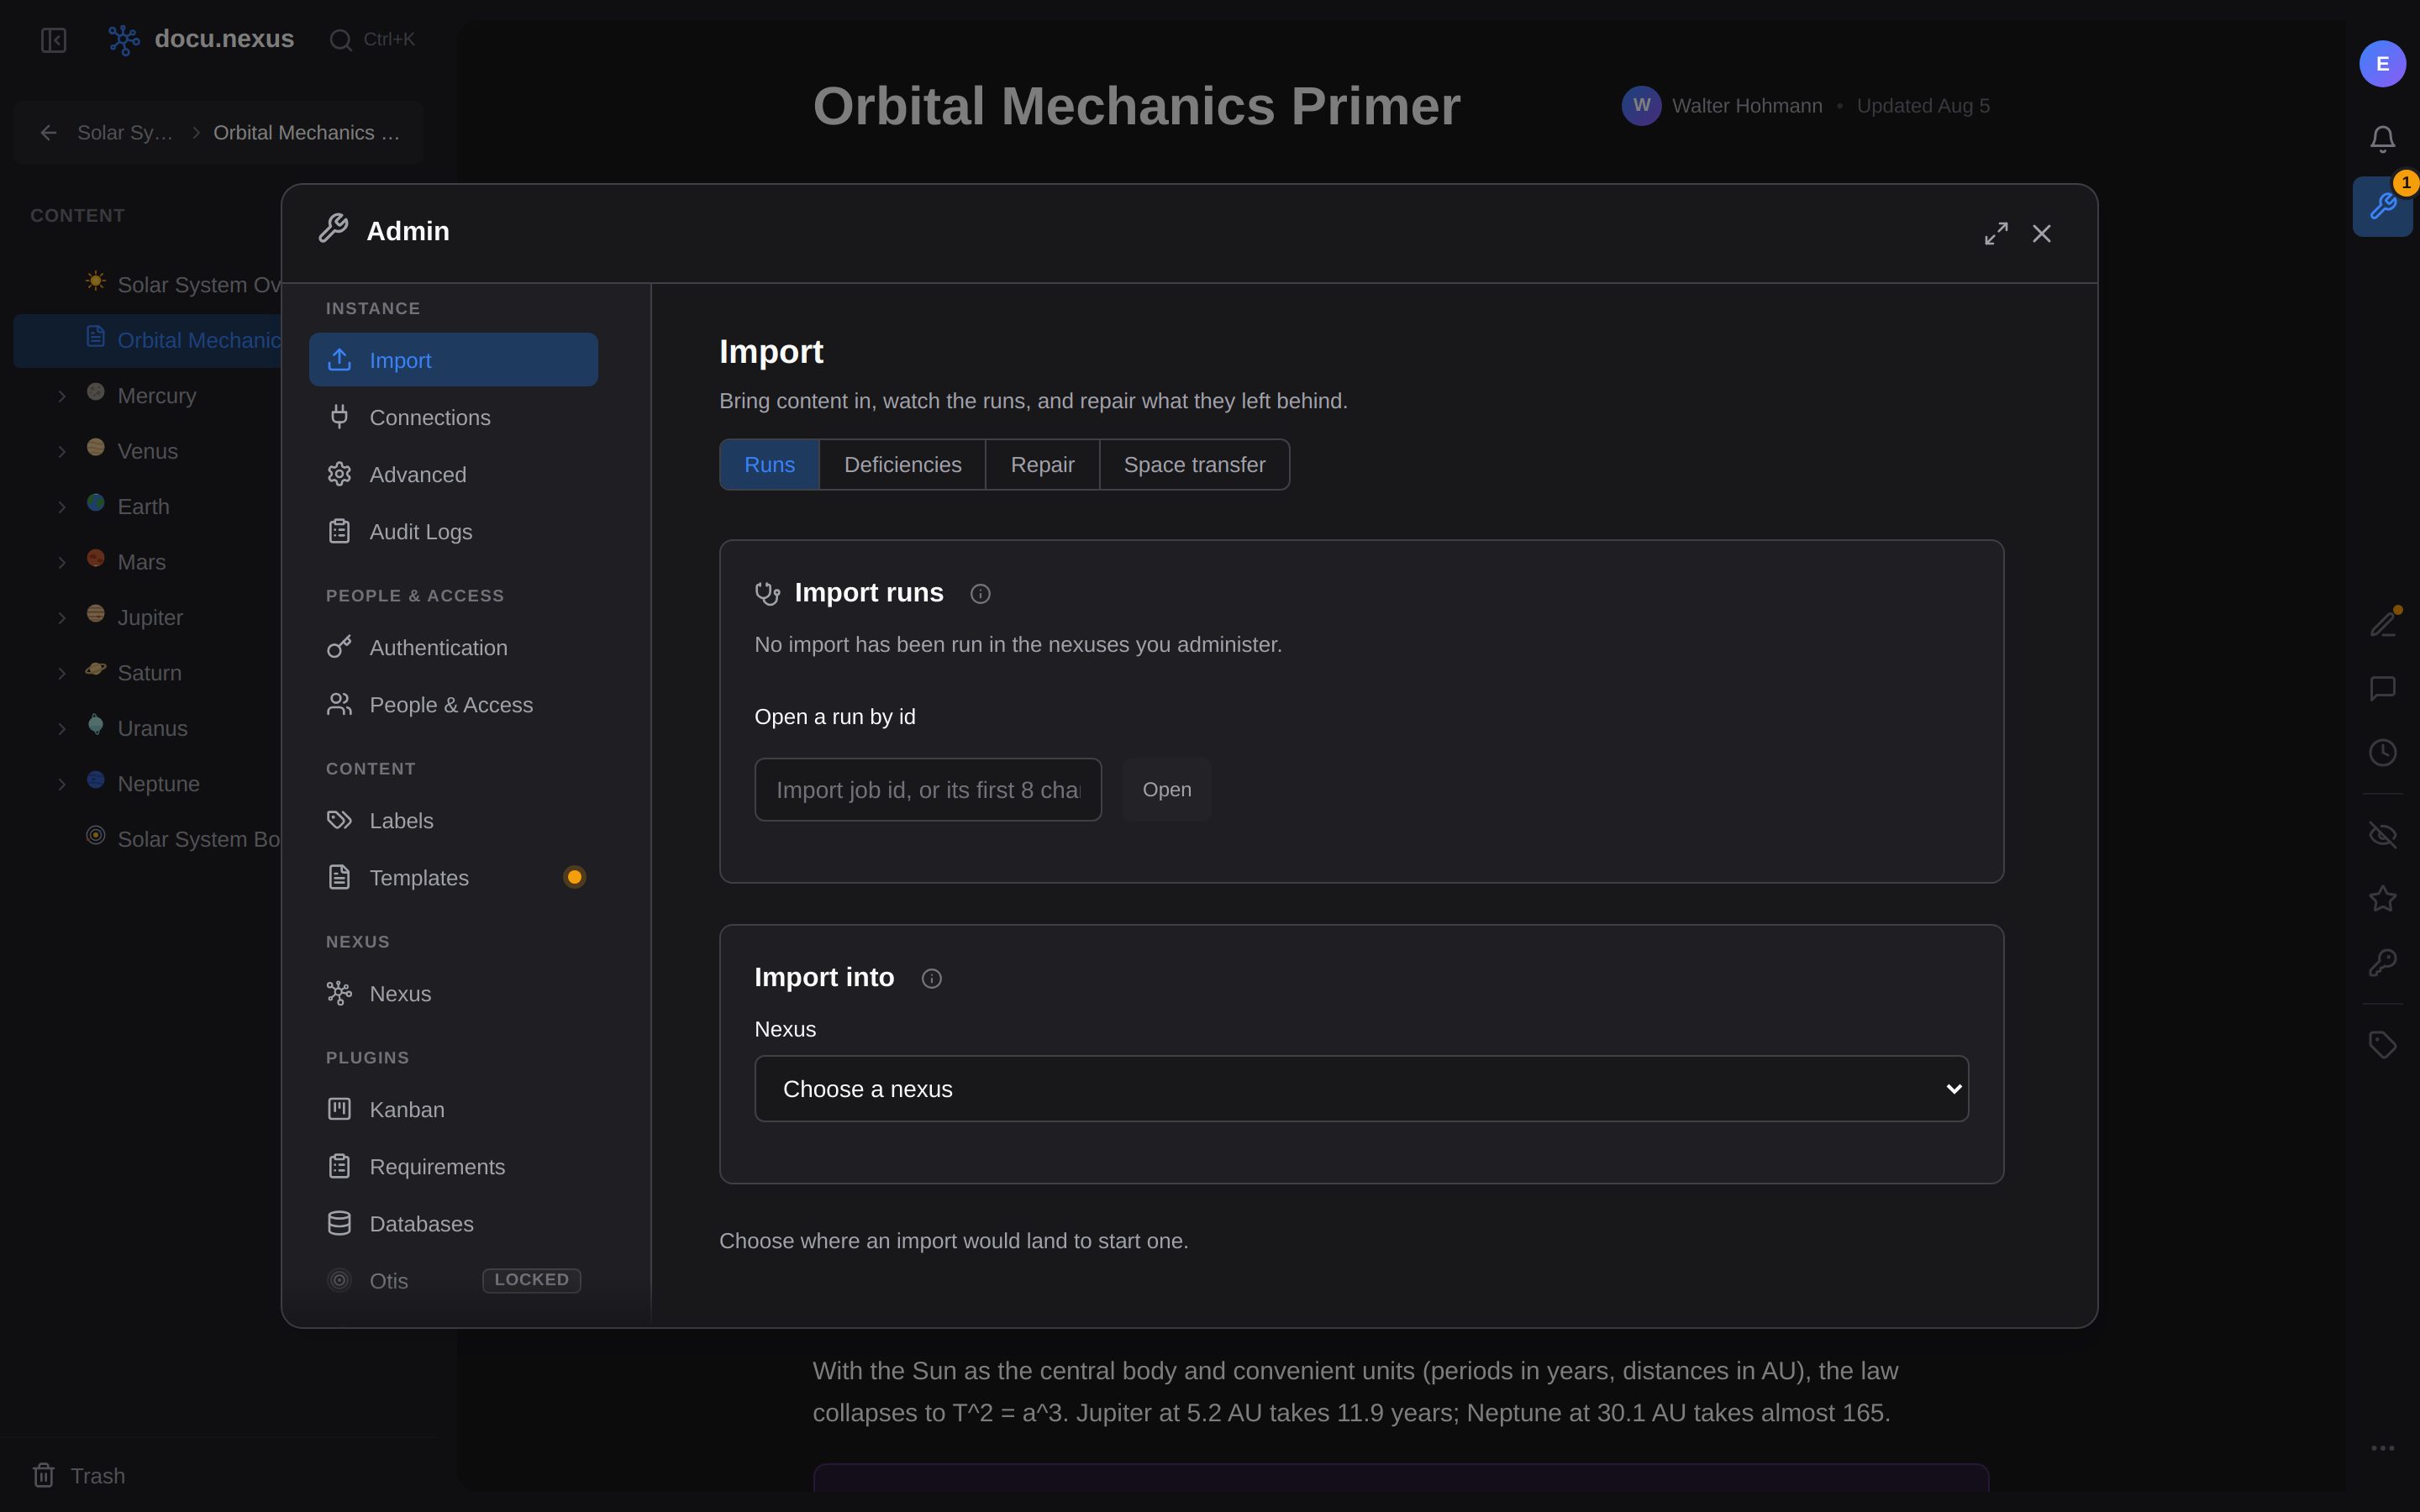Screen dimensions: 2420x1512
Task: Open Templates admin section
Action: tap(453, 878)
